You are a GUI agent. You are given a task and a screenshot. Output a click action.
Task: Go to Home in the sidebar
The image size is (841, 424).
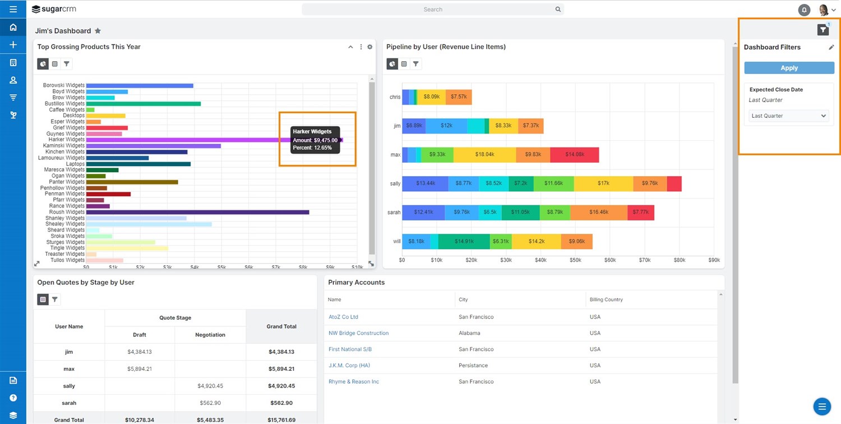13,27
